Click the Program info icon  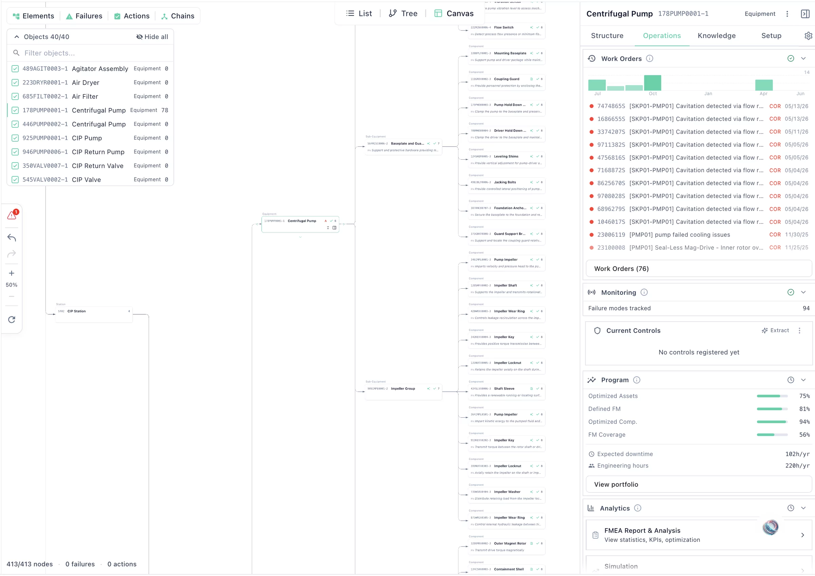tap(637, 380)
